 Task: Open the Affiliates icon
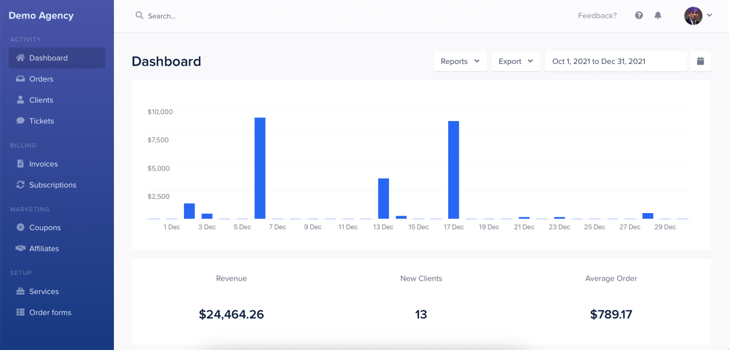coord(20,248)
